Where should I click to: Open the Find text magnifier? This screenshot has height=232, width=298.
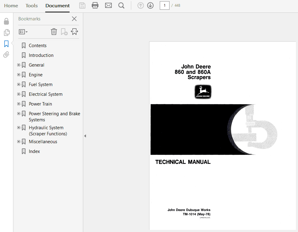(x=121, y=5)
